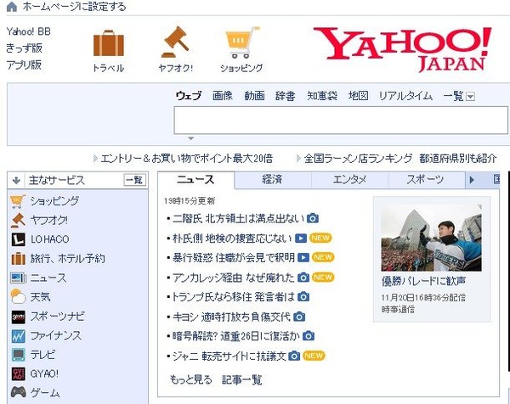Open the ヤフオク! gavel icon
This screenshot has width=510, height=404.
click(x=175, y=42)
